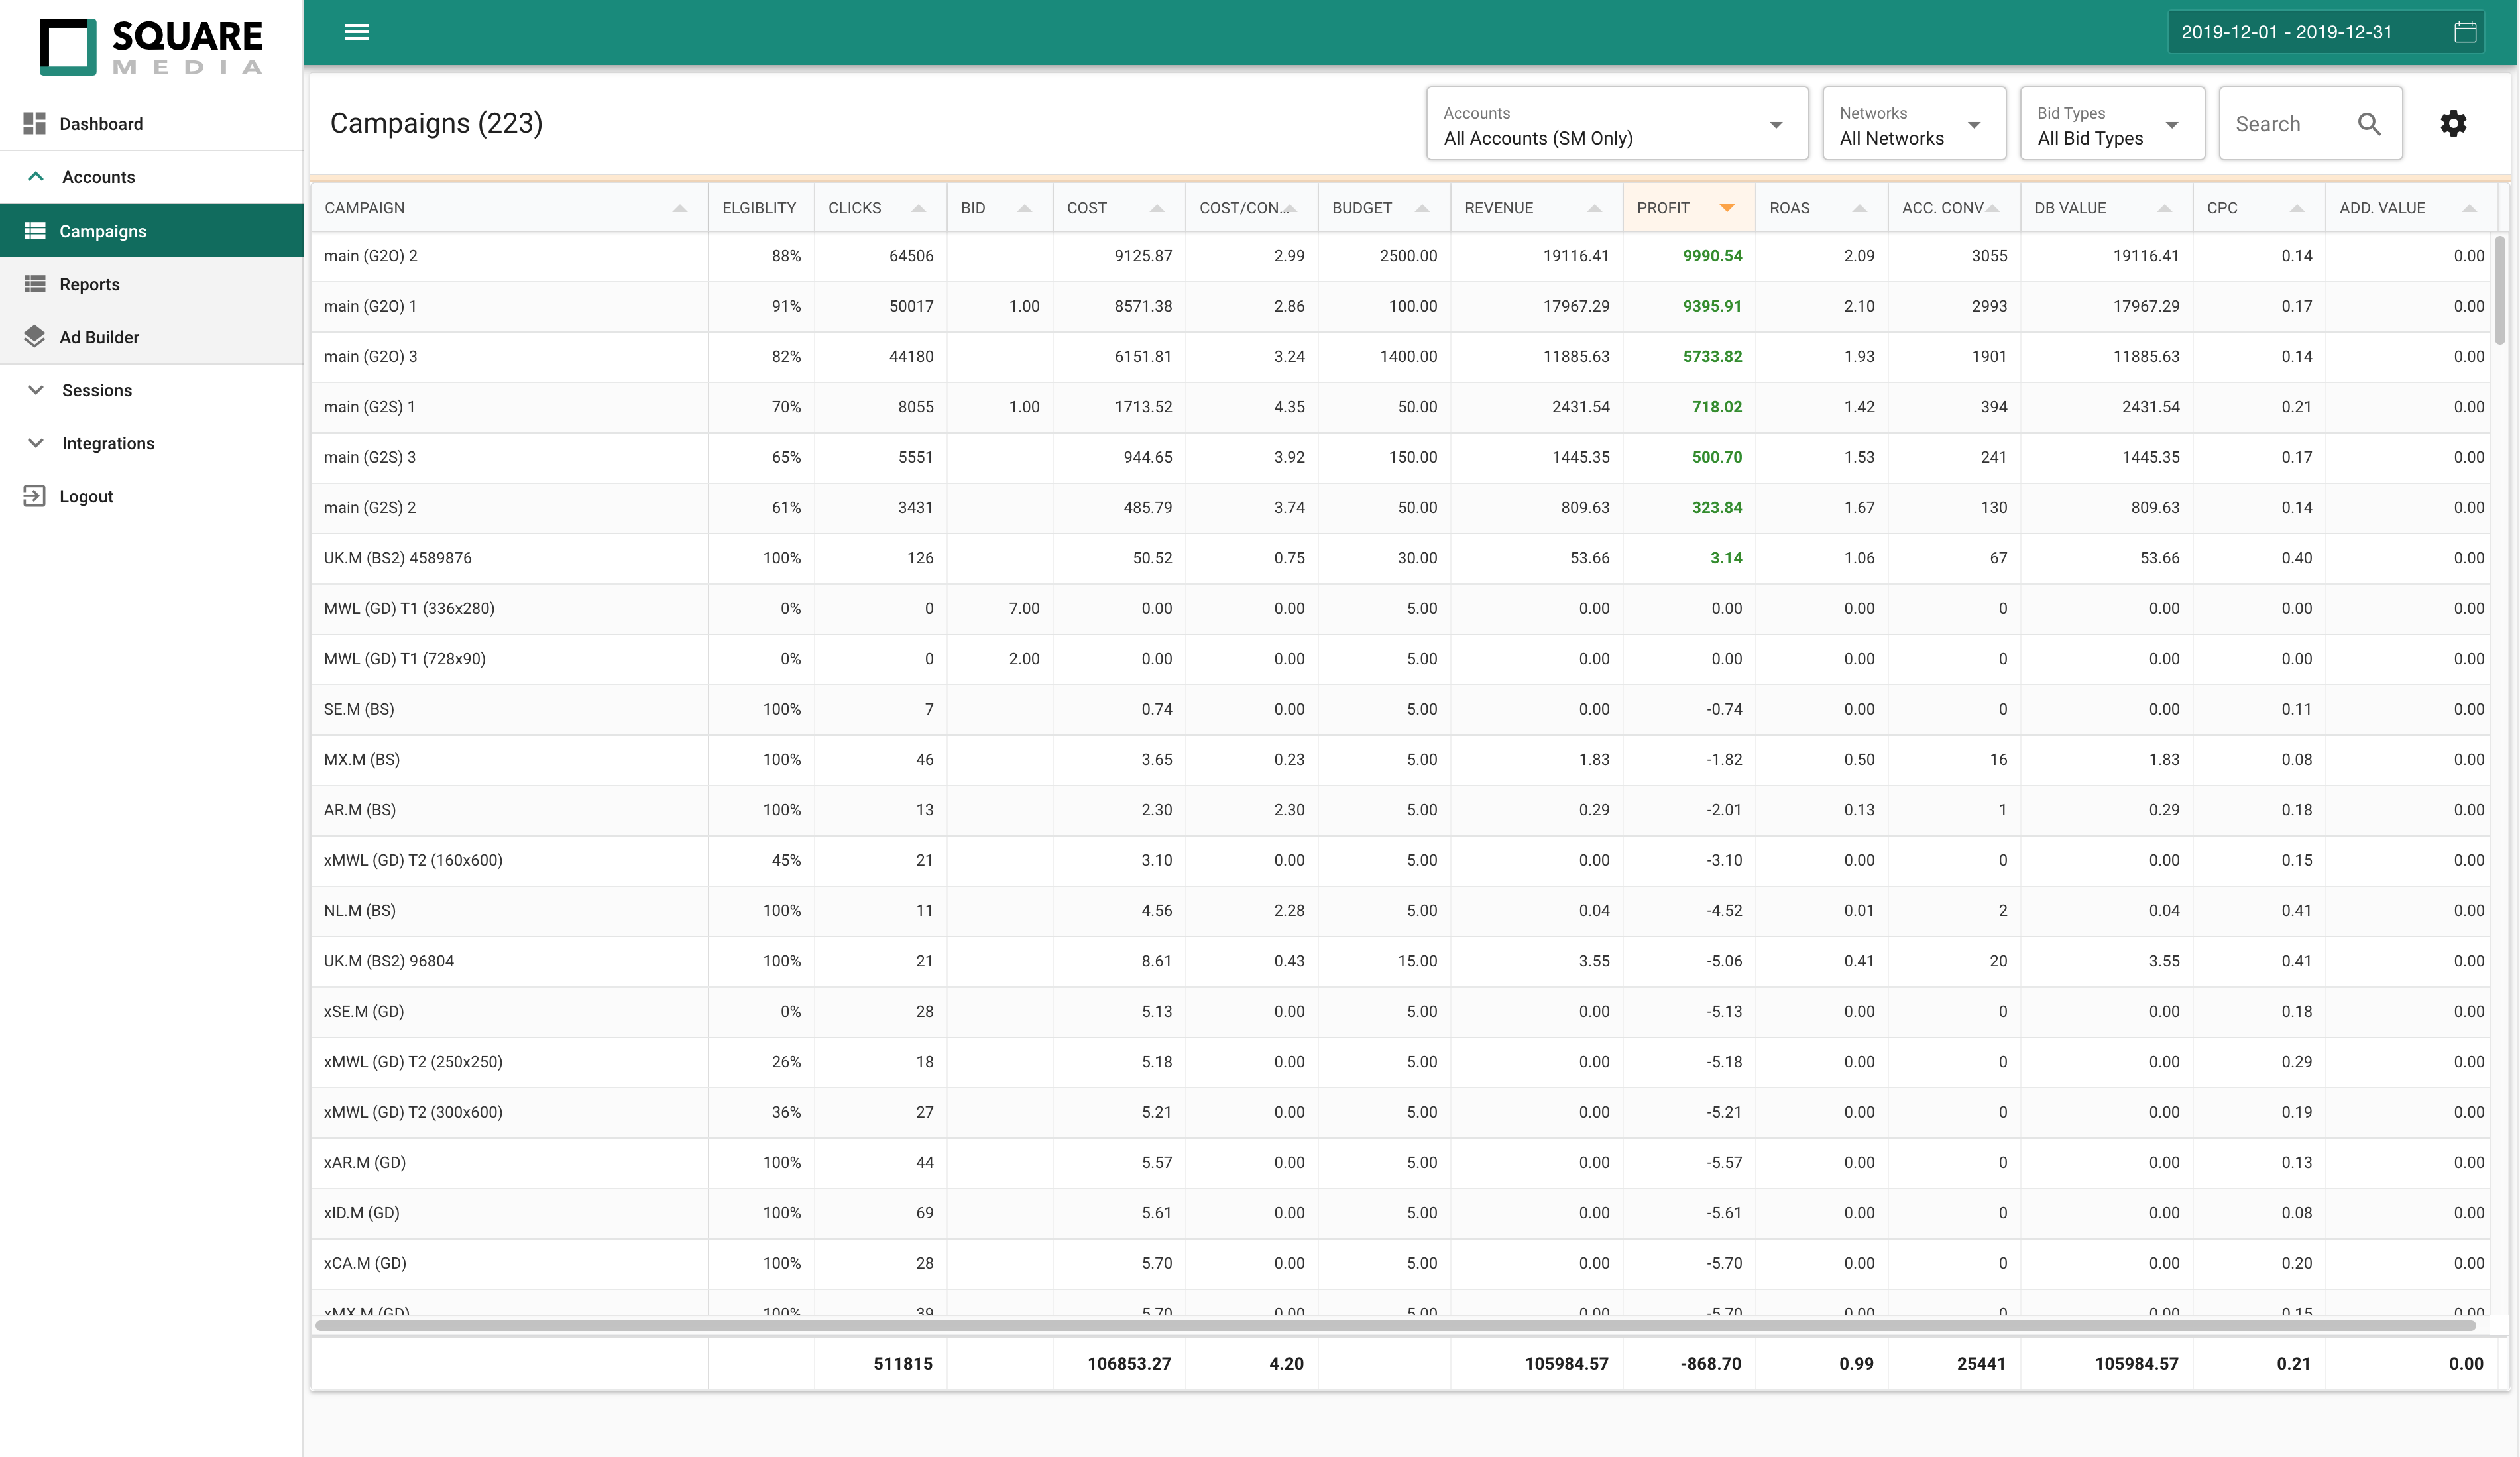Open the main (G2O) 2 campaign row
Viewport: 2520px width, 1457px height.
tap(371, 256)
